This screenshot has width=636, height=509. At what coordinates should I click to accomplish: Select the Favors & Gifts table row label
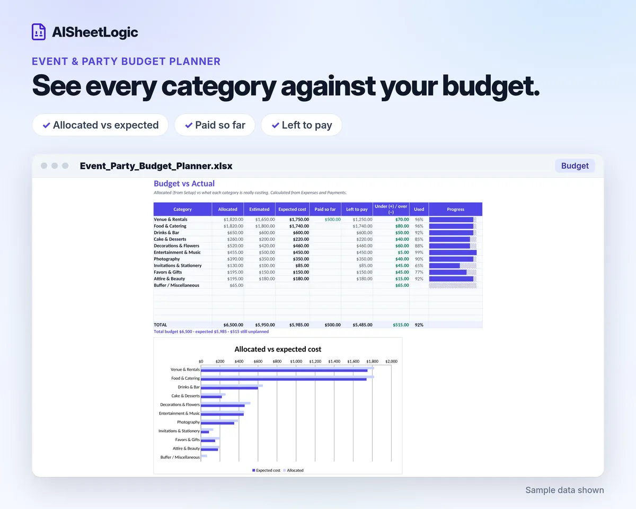[x=167, y=272]
